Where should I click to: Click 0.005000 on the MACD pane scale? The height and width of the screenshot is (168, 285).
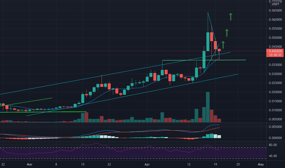275,127
